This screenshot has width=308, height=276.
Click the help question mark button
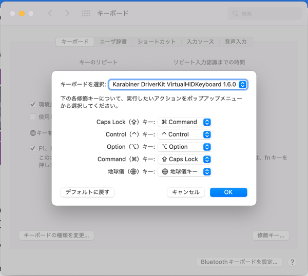[x=292, y=262]
